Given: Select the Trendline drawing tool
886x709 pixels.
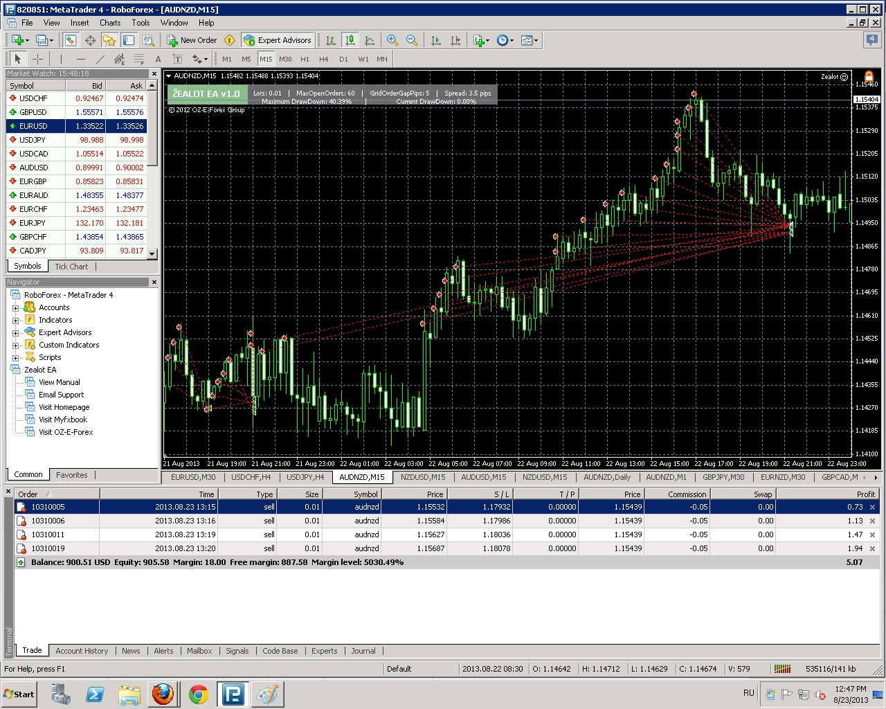Looking at the screenshot, I should [x=100, y=59].
